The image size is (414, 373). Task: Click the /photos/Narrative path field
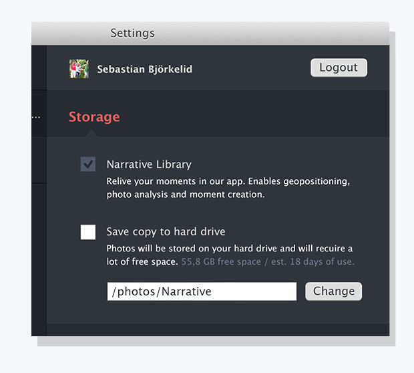coord(202,291)
